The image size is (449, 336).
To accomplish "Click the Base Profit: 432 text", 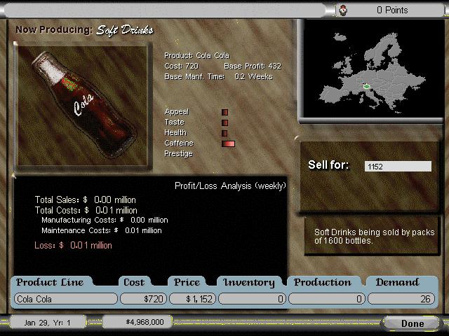I will coord(253,66).
